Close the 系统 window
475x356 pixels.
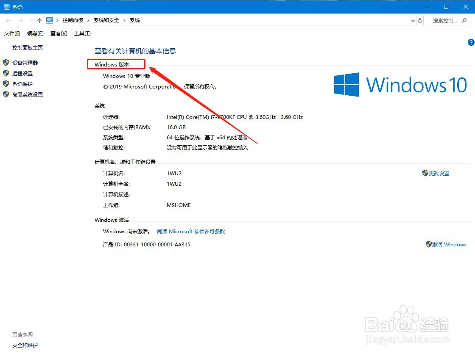[x=466, y=7]
